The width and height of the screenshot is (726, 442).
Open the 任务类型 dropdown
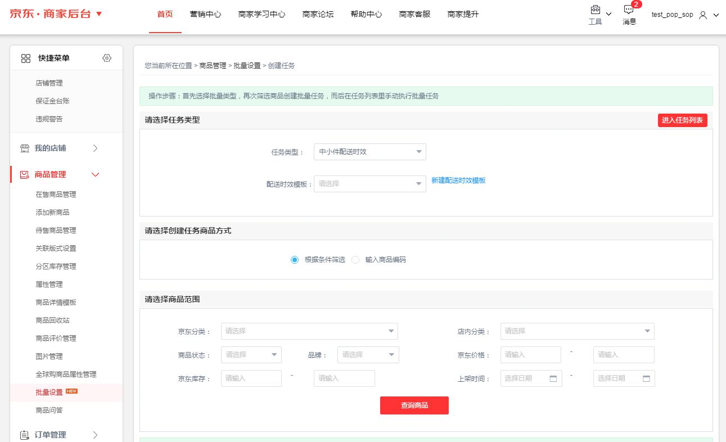[x=370, y=152]
